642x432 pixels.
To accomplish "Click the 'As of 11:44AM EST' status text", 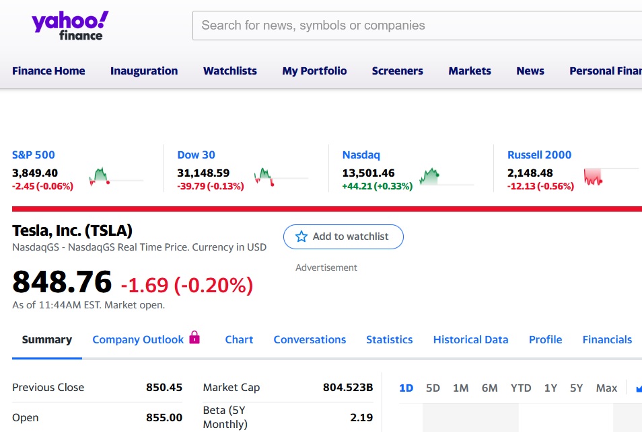I will [x=88, y=305].
